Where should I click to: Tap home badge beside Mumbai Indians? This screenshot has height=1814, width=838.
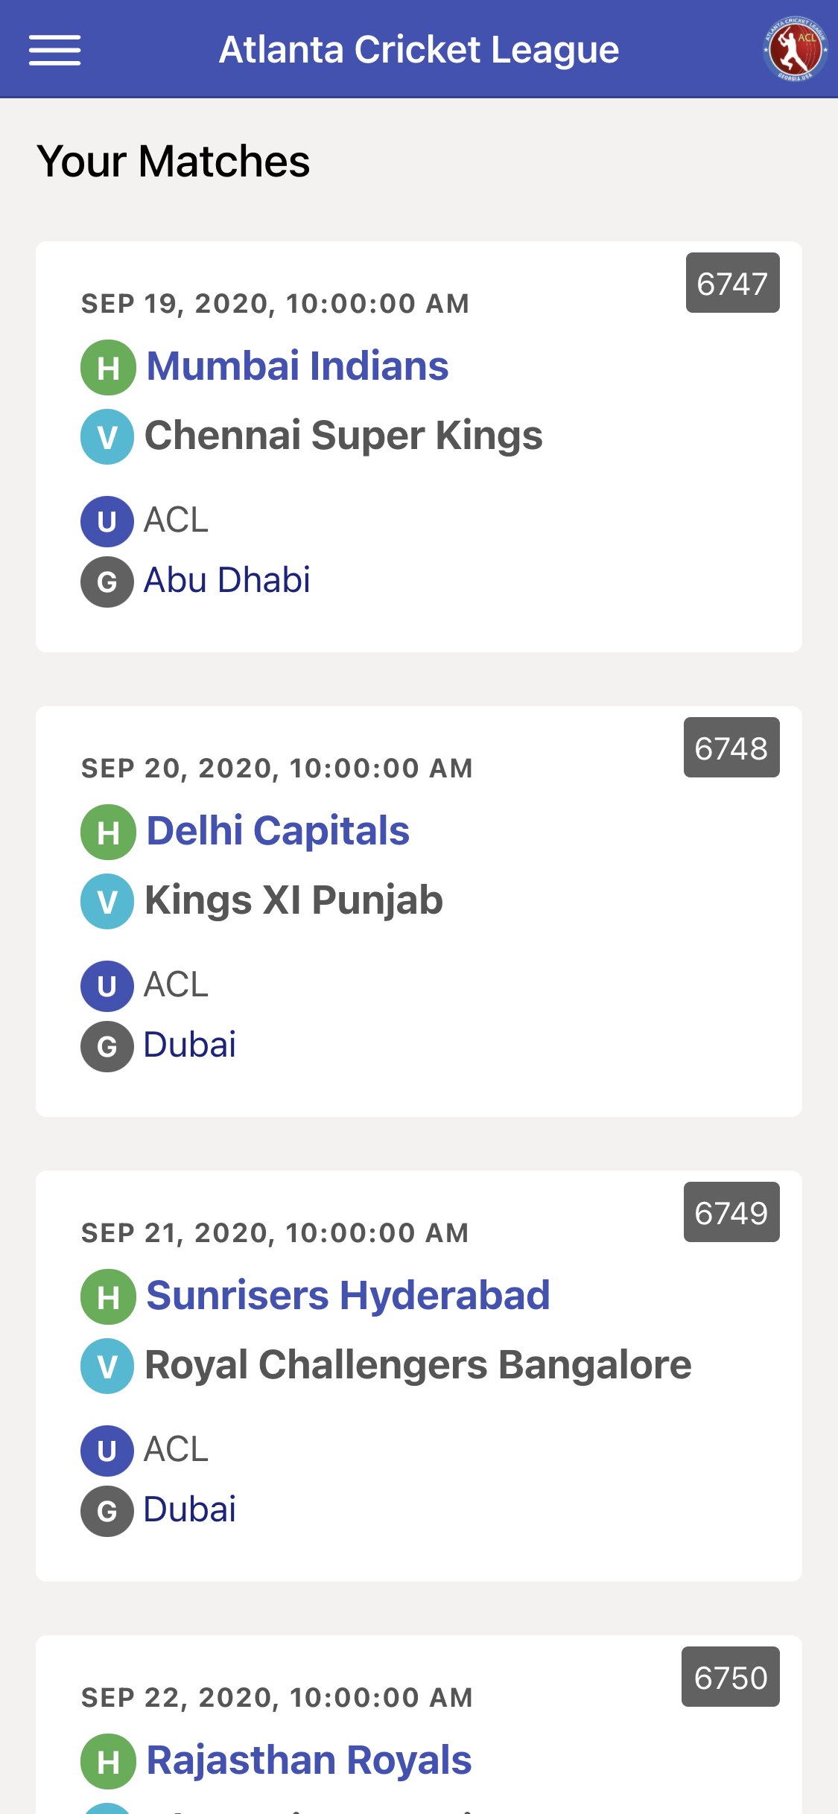click(x=108, y=367)
